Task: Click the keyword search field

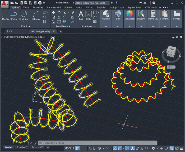Action: [92, 3]
